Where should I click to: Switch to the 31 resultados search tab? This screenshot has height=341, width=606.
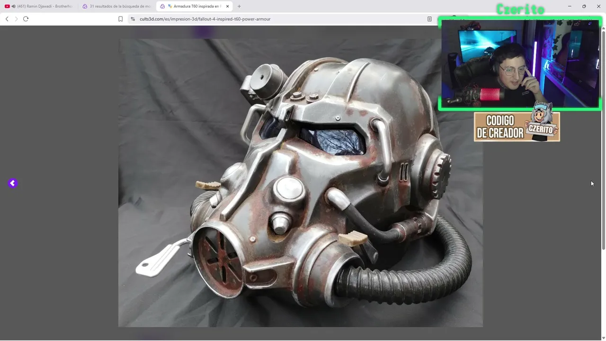(116, 6)
